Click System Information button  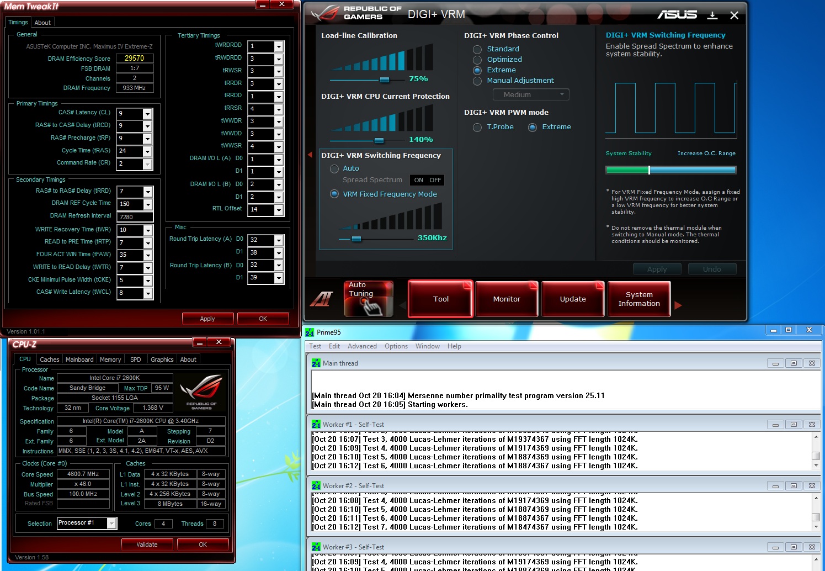click(x=639, y=299)
